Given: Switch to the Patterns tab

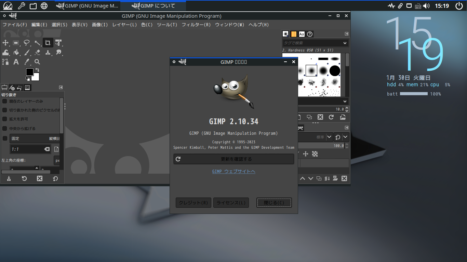Looking at the screenshot, I should 294,34.
